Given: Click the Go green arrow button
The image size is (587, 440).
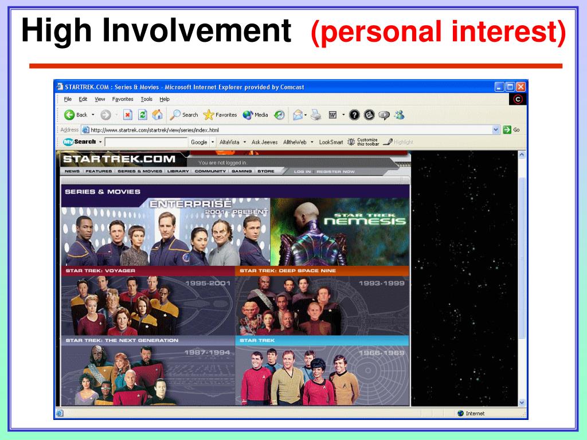Looking at the screenshot, I should (507, 130).
